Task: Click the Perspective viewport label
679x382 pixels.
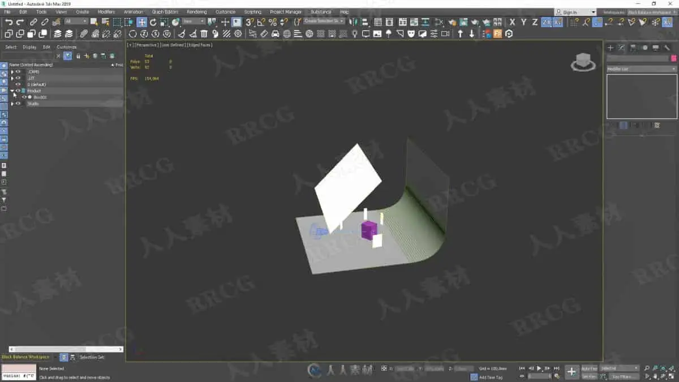Action: tap(147, 45)
